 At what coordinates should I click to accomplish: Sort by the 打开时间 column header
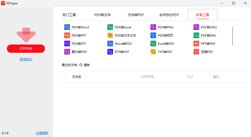click(x=147, y=77)
